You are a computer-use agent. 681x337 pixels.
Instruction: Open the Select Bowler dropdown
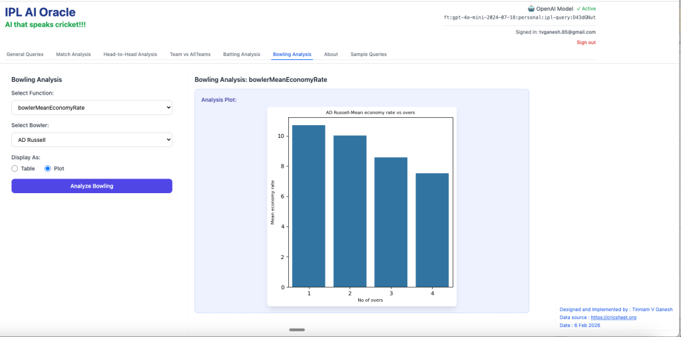92,140
